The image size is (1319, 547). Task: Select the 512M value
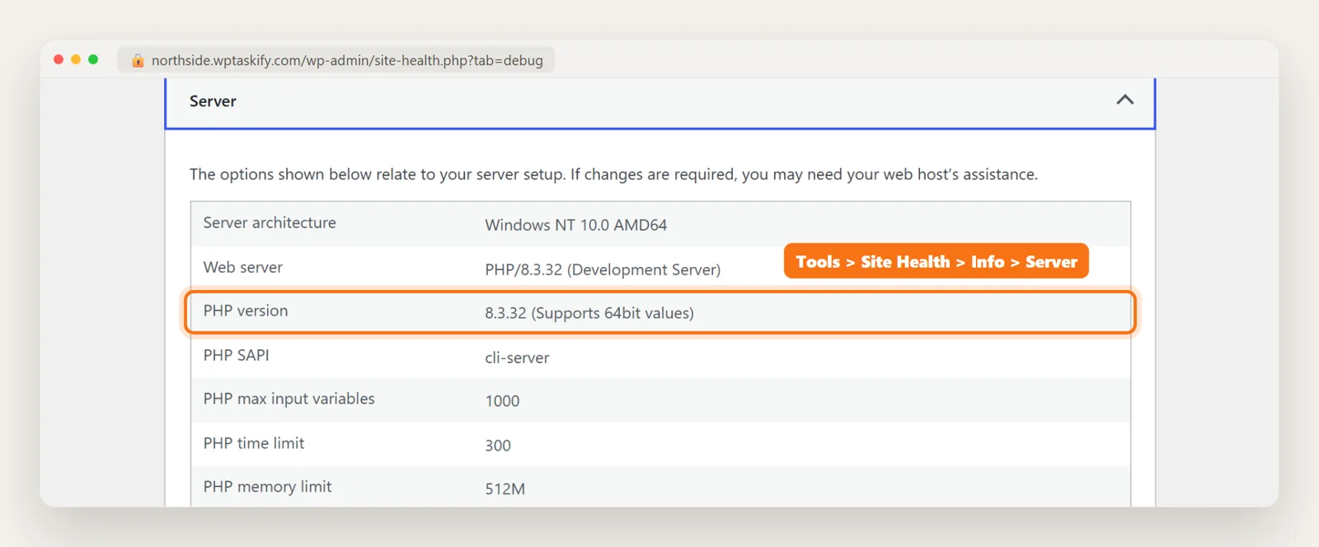point(505,489)
